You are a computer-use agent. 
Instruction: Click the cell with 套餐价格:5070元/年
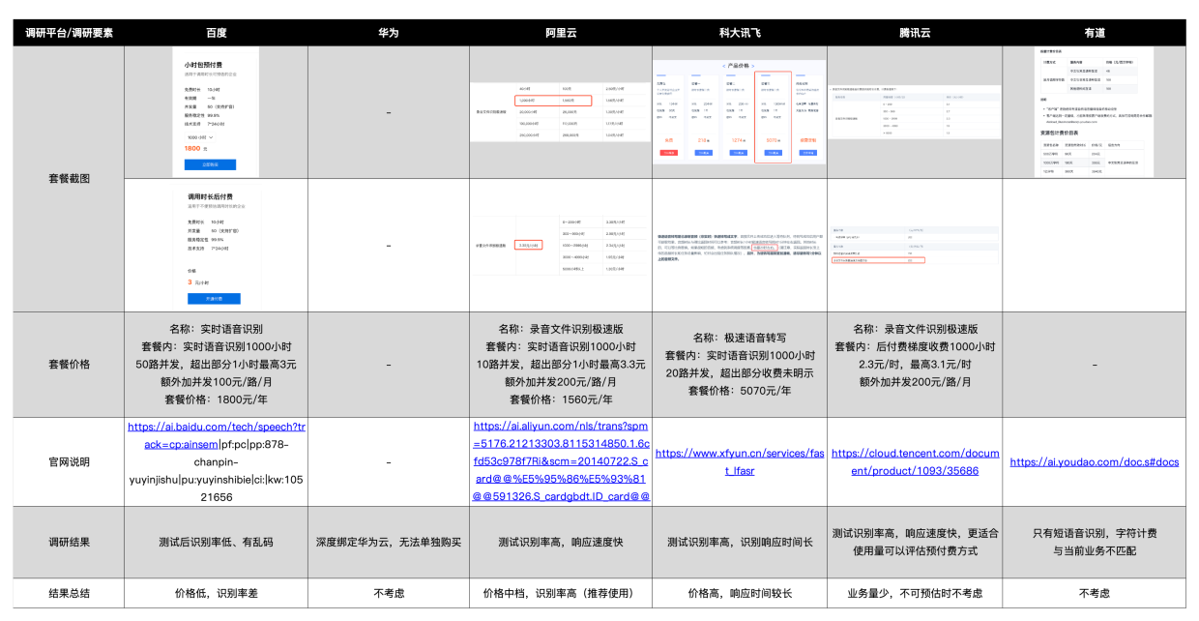point(740,364)
